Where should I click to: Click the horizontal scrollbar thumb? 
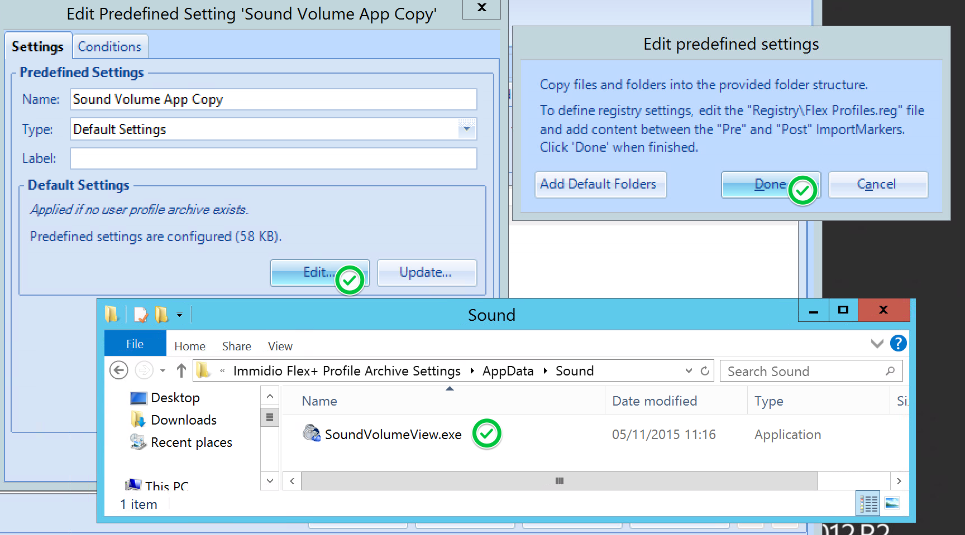(x=560, y=481)
